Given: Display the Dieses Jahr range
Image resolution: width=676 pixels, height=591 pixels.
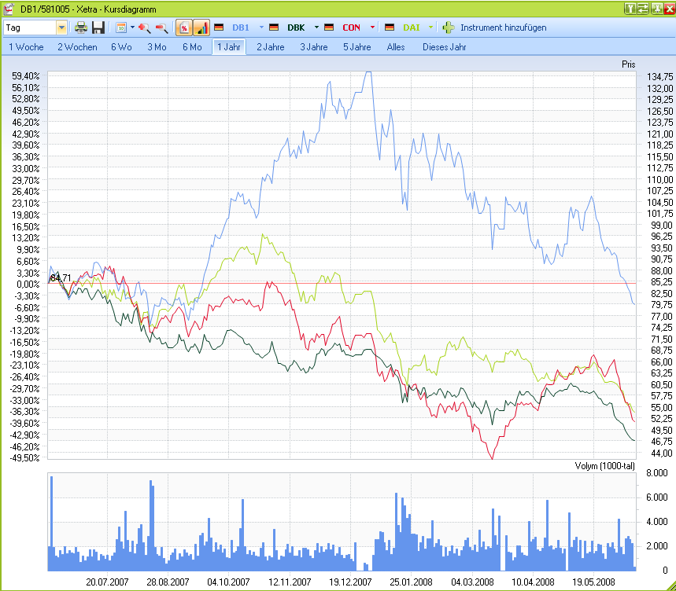Looking at the screenshot, I should point(445,47).
